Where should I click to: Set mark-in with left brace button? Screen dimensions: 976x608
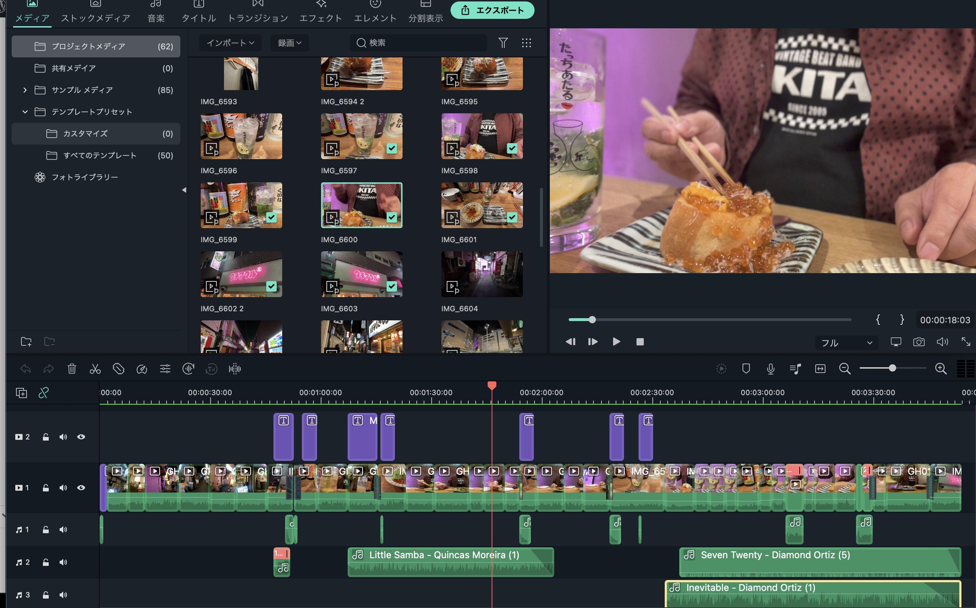point(878,320)
